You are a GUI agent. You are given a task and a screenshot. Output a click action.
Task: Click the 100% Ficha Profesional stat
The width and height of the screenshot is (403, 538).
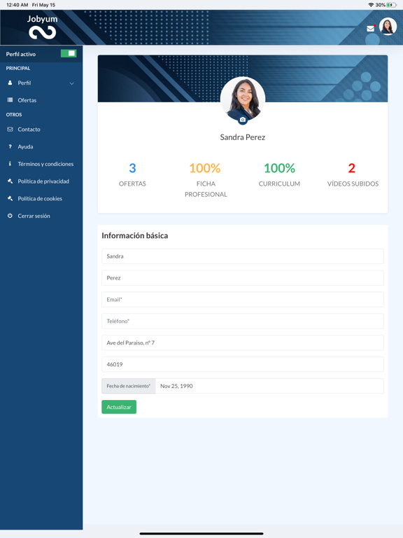click(x=206, y=179)
